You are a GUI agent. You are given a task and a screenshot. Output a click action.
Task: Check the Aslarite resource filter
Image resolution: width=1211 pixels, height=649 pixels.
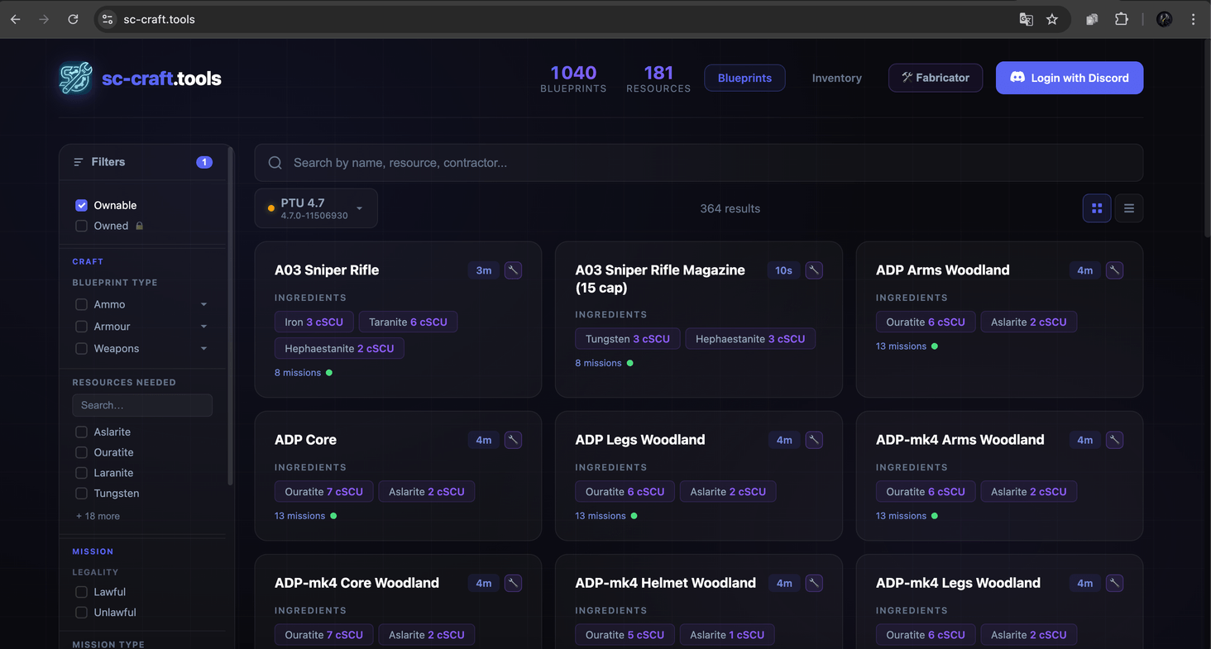tap(81, 432)
